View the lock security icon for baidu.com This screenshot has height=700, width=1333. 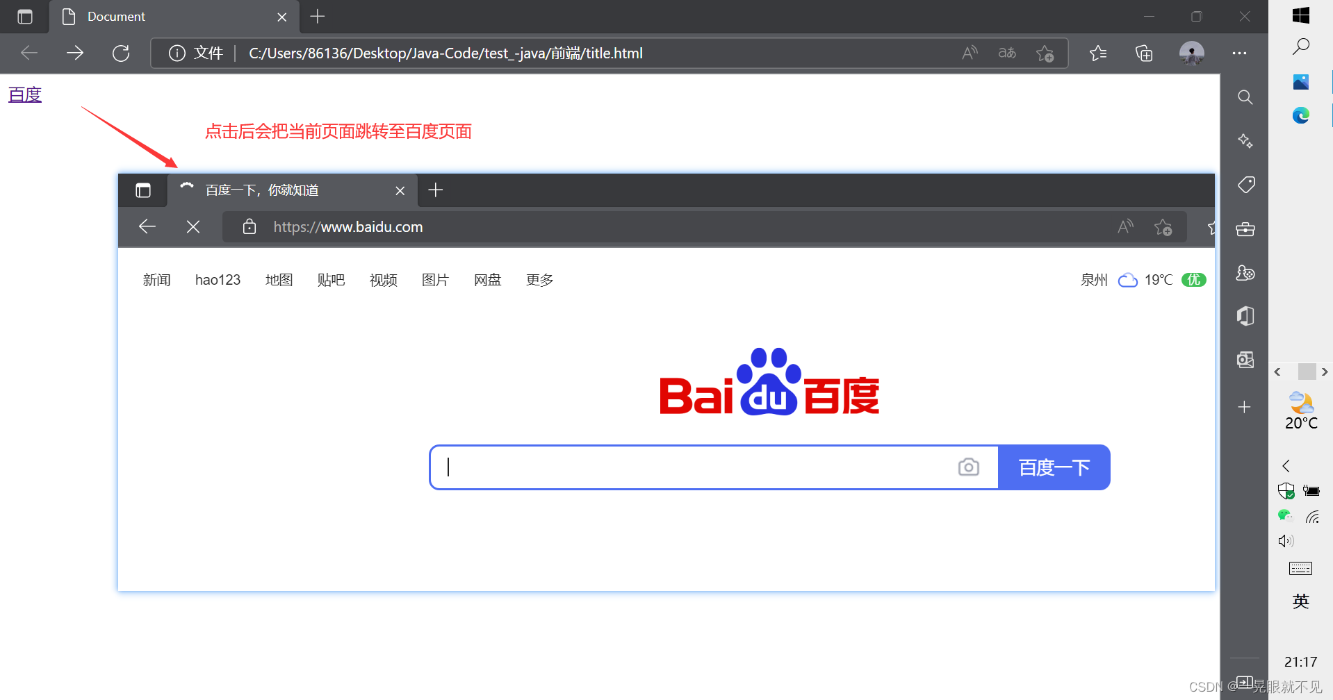click(250, 227)
